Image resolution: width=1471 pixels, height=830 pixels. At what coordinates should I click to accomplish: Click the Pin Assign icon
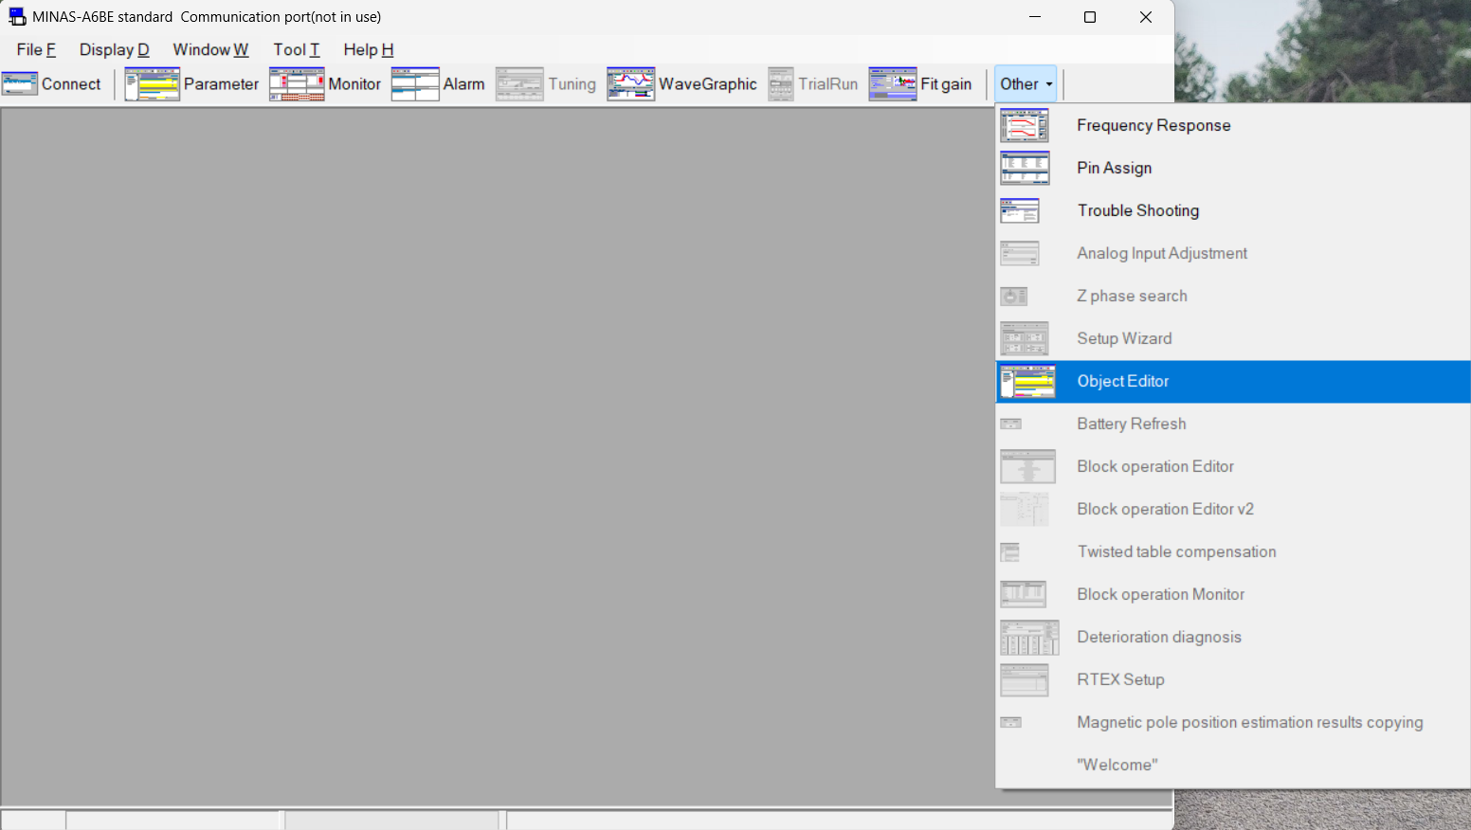pos(1025,168)
